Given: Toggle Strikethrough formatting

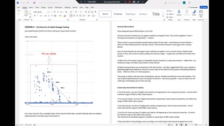Looking at the screenshot, I should (x=45, y=16).
